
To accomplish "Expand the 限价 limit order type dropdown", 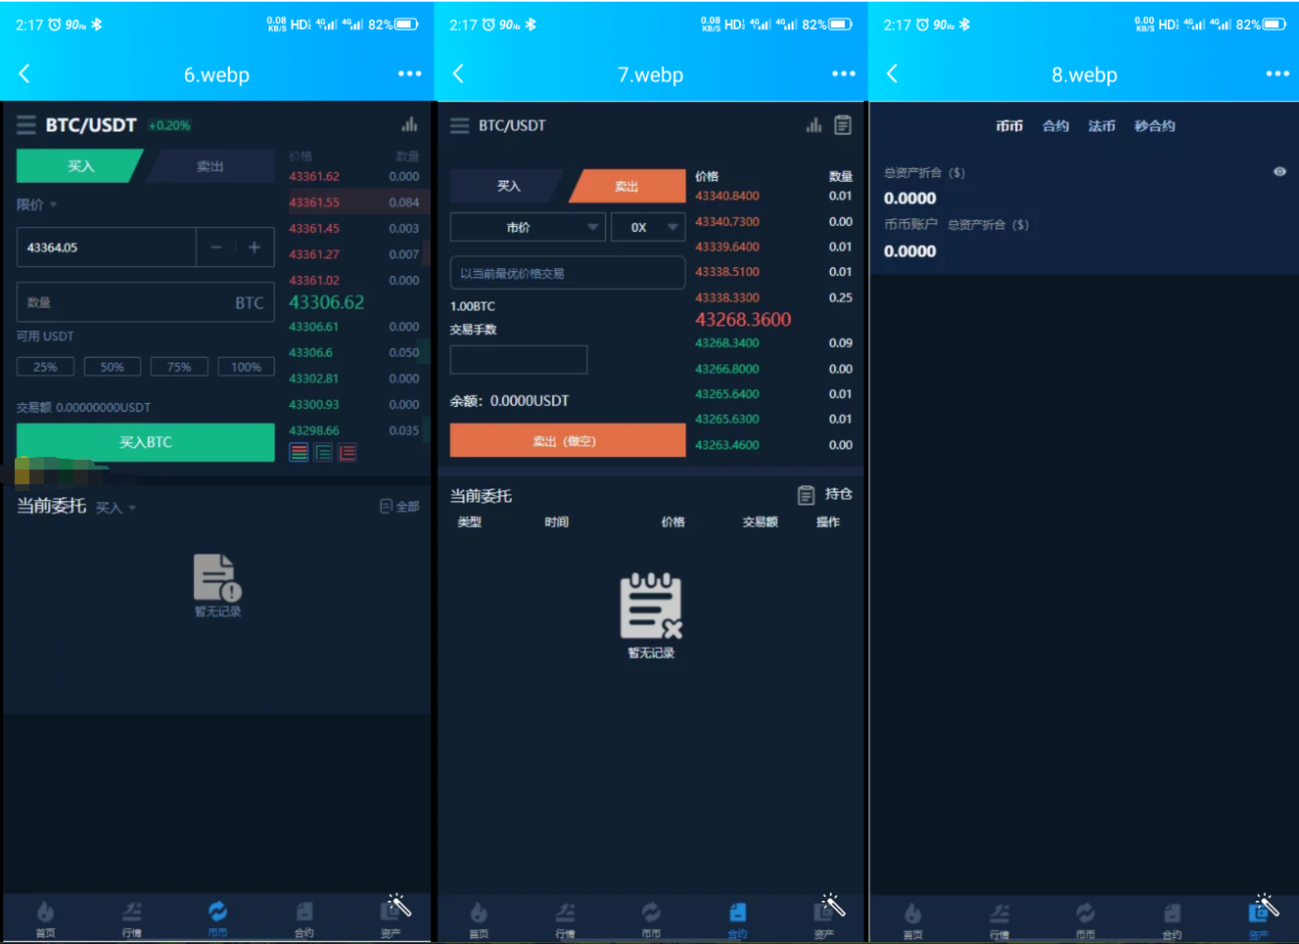I will point(37,204).
